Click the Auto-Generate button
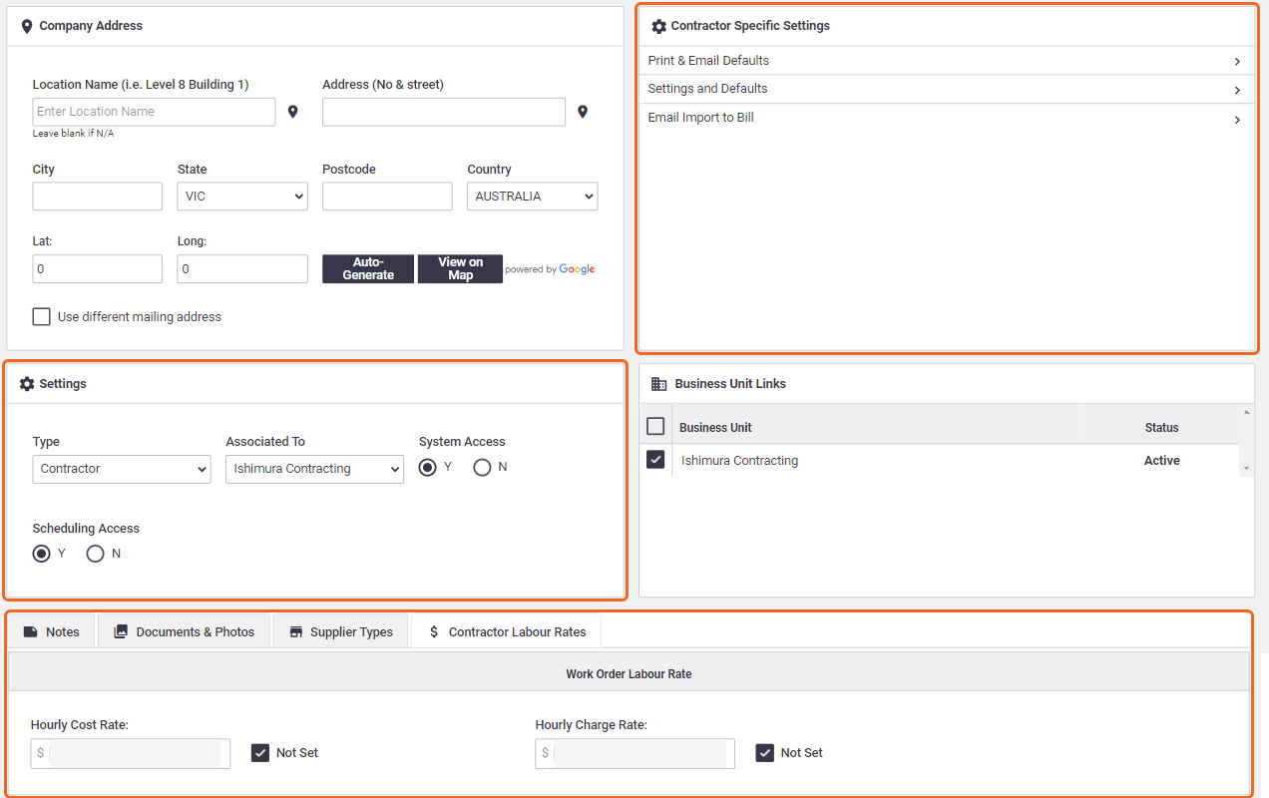The width and height of the screenshot is (1269, 798). pos(368,269)
